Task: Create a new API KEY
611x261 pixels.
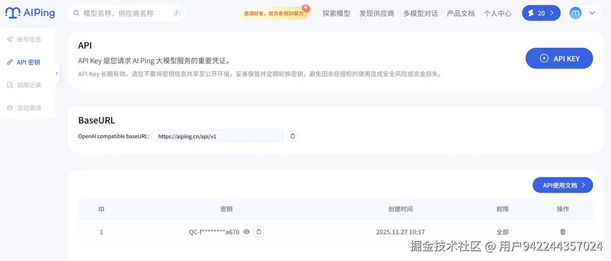Action: (559, 58)
